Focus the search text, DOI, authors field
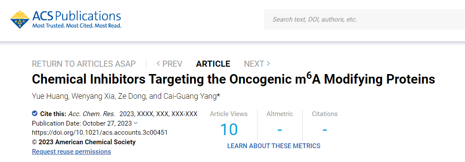This screenshot has height=162, width=465. coord(364,19)
